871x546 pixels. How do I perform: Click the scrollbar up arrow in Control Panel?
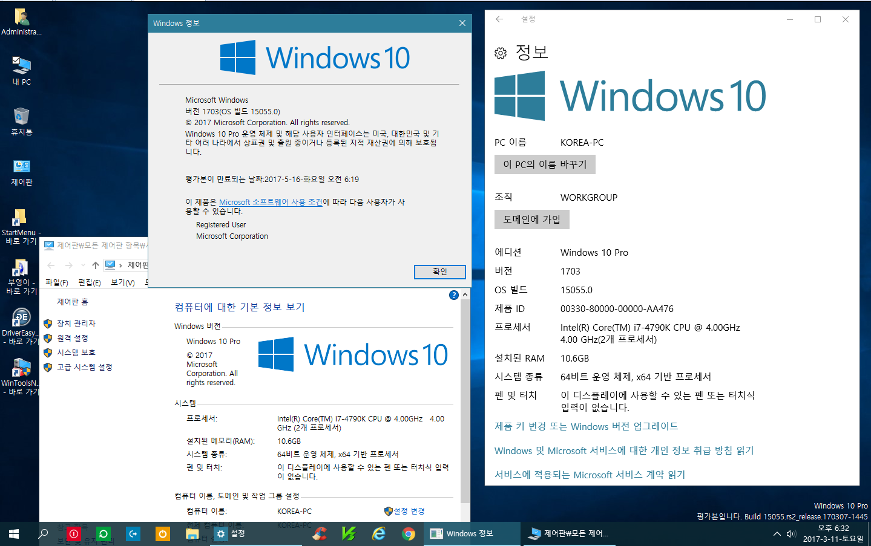(x=465, y=294)
